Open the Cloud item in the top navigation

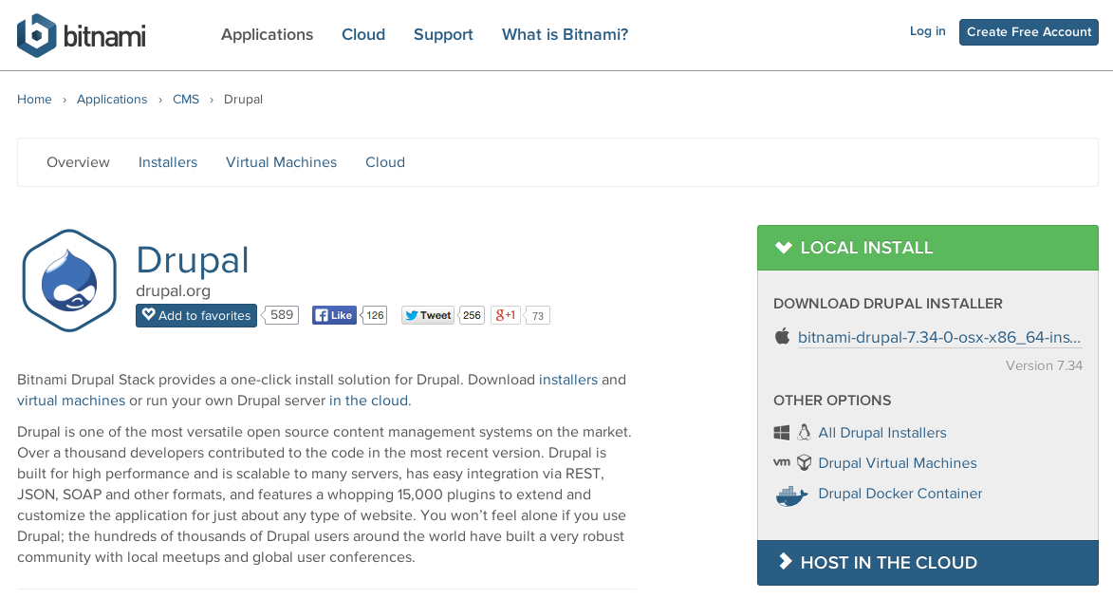pyautogui.click(x=363, y=35)
